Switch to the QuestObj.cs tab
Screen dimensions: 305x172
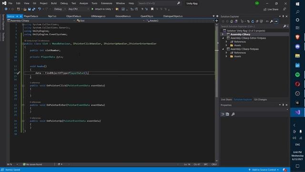[x=147, y=16]
